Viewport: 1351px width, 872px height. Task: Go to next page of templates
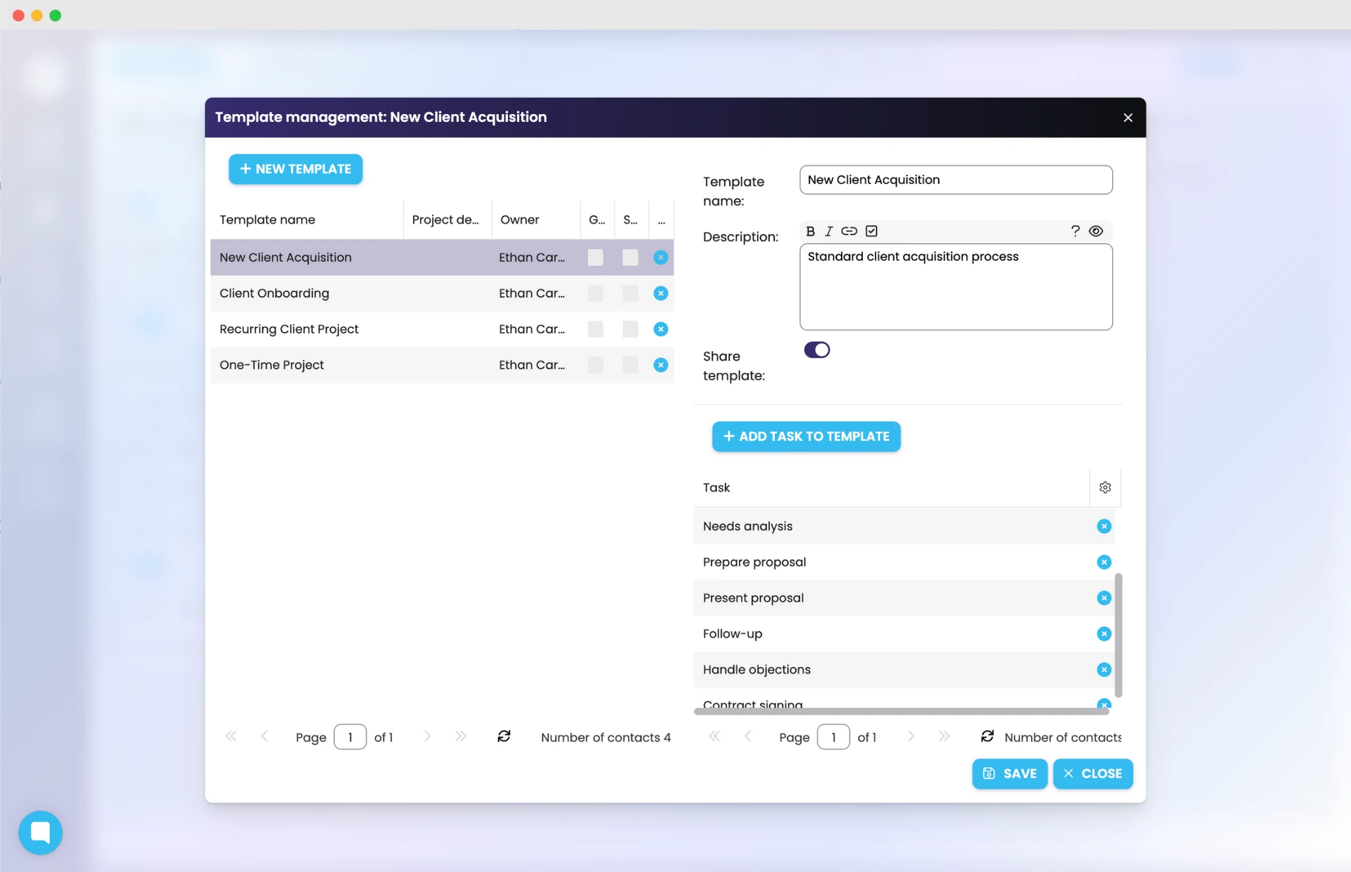pos(427,736)
